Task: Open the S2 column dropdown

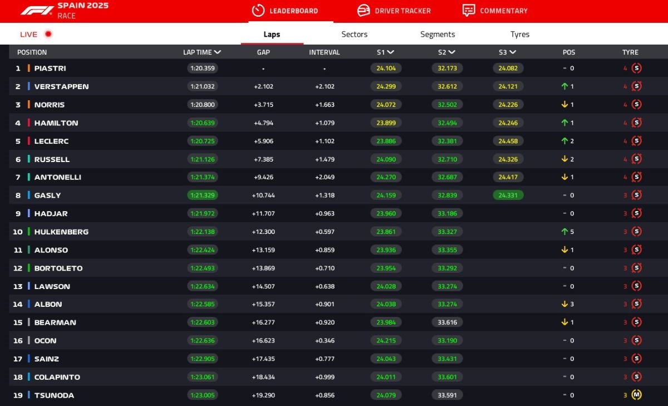Action: click(x=451, y=52)
